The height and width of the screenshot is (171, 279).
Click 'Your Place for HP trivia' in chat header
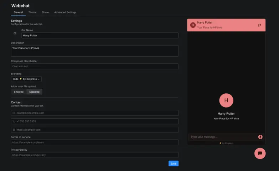[x=210, y=27]
